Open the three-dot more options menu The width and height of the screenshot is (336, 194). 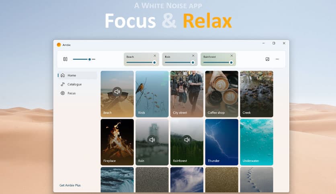277,59
